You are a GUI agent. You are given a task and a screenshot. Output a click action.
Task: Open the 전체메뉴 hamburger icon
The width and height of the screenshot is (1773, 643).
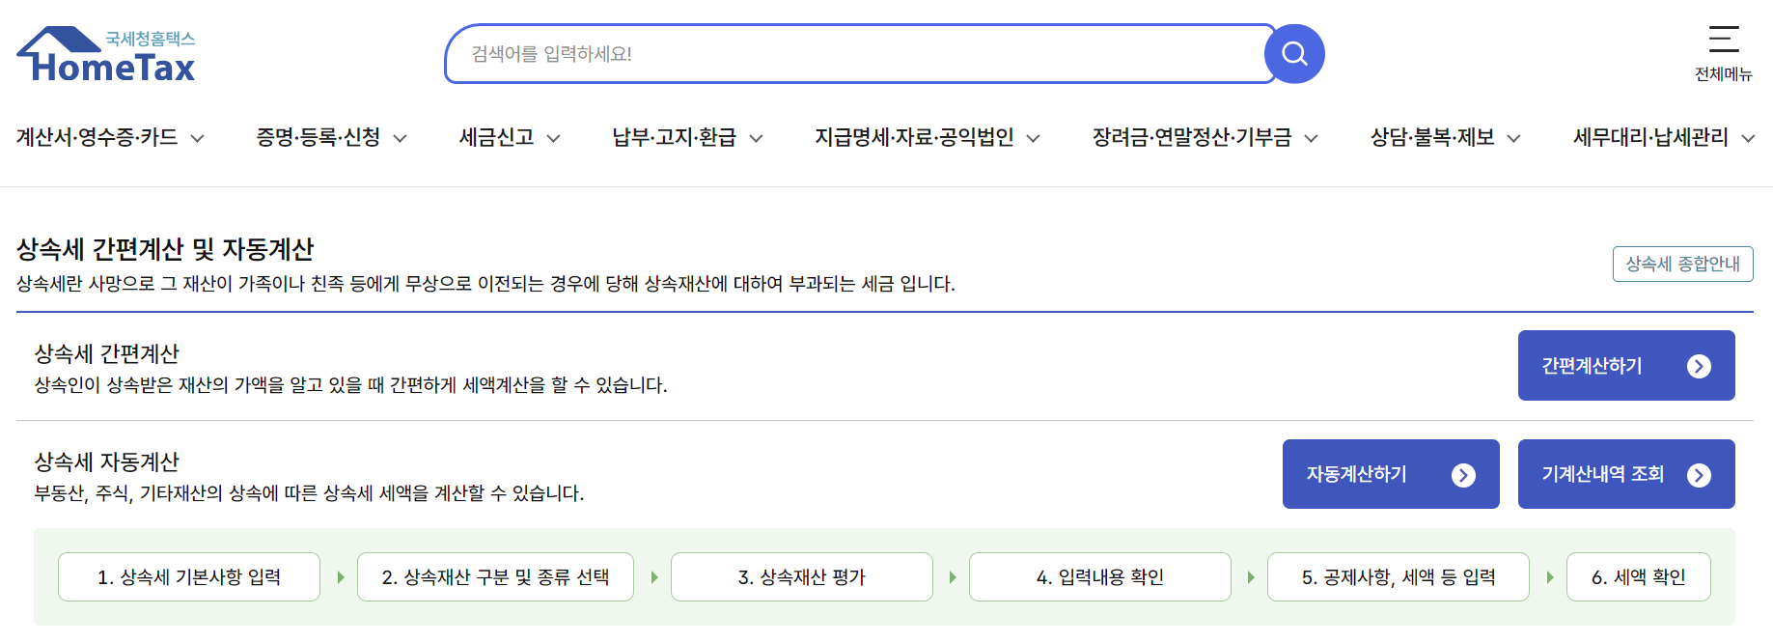coord(1725,41)
